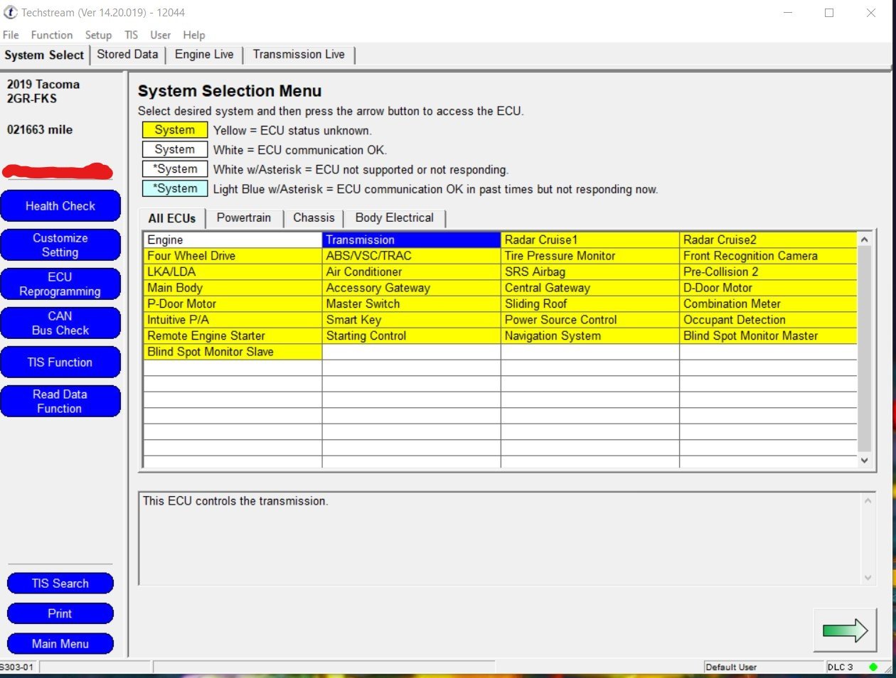Switch to the Transmission Live tab
This screenshot has width=896, height=678.
click(299, 55)
